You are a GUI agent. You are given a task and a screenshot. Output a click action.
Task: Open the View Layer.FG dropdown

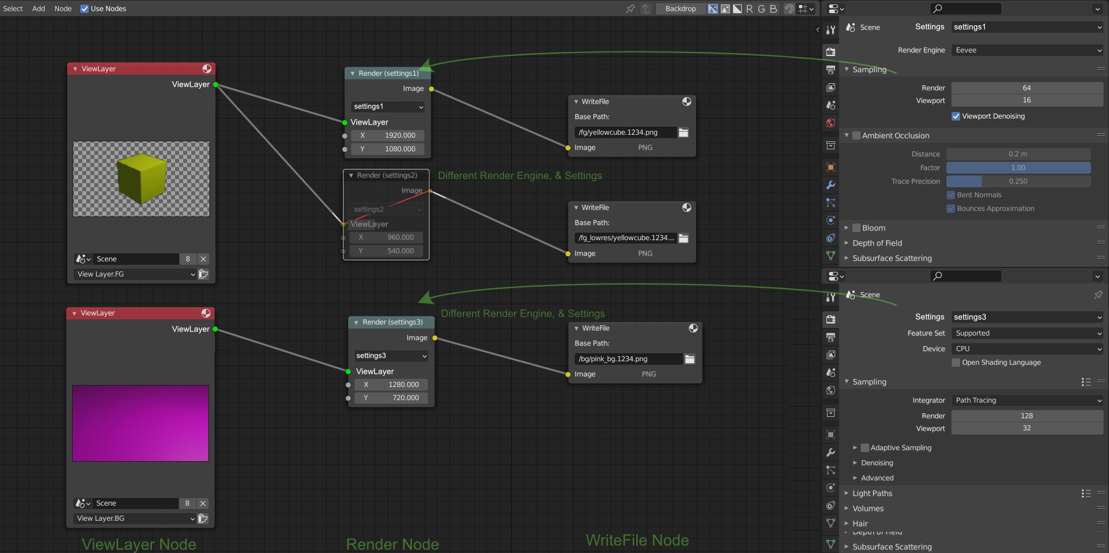135,274
